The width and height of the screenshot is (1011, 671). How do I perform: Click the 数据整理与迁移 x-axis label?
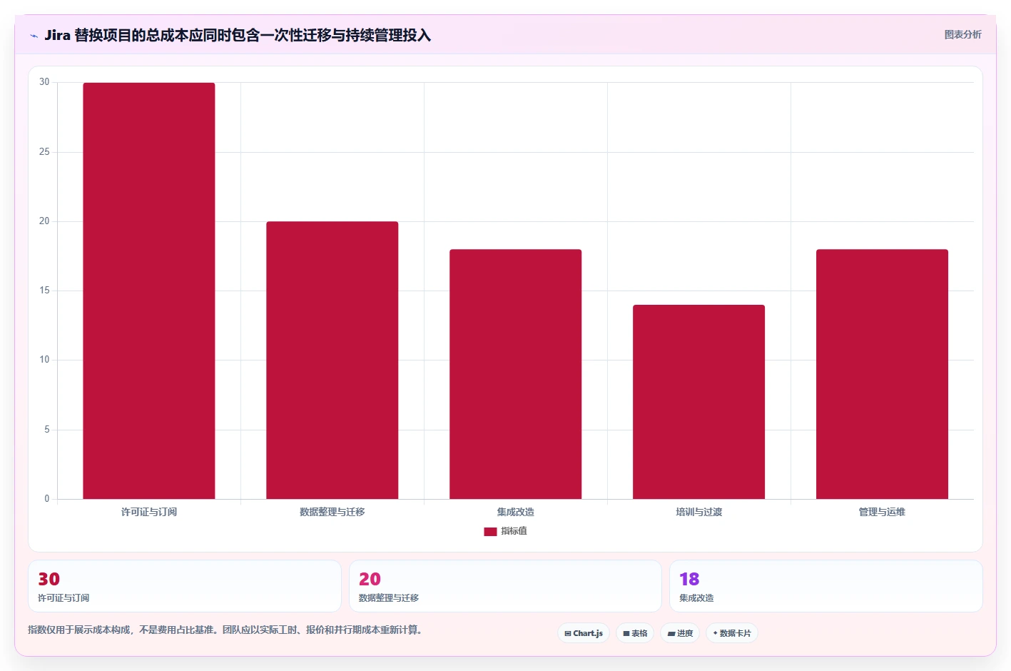pyautogui.click(x=332, y=512)
